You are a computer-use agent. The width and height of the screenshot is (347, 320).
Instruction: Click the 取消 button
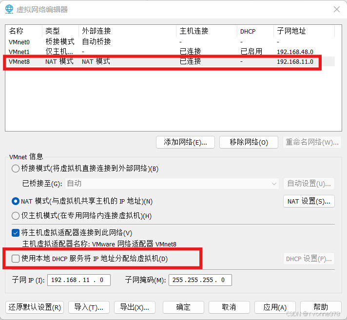229,307
